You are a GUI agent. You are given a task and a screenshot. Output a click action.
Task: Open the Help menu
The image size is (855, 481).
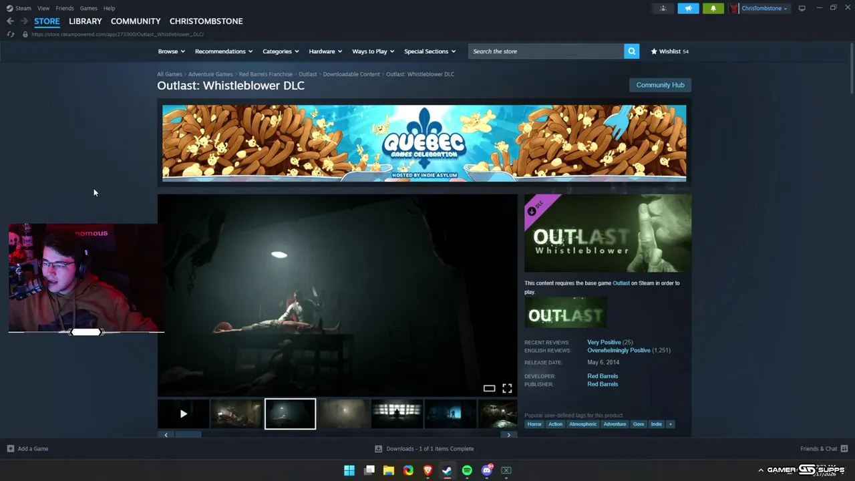click(x=109, y=8)
